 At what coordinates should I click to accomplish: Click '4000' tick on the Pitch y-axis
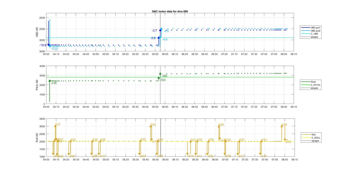(42, 66)
